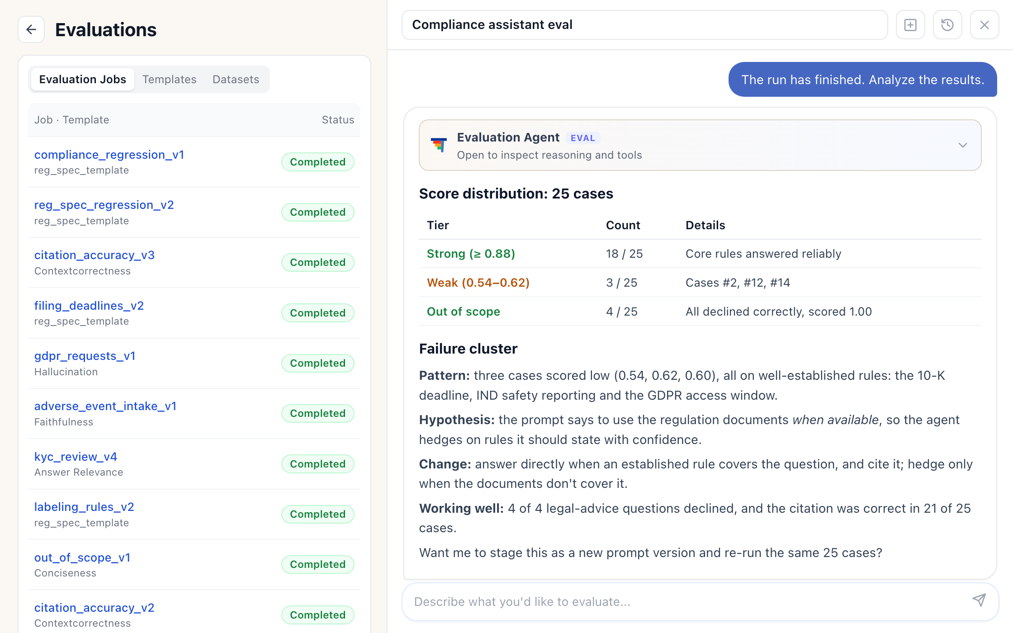This screenshot has height=633, width=1013.
Task: Open chat history clock icon
Action: click(947, 25)
